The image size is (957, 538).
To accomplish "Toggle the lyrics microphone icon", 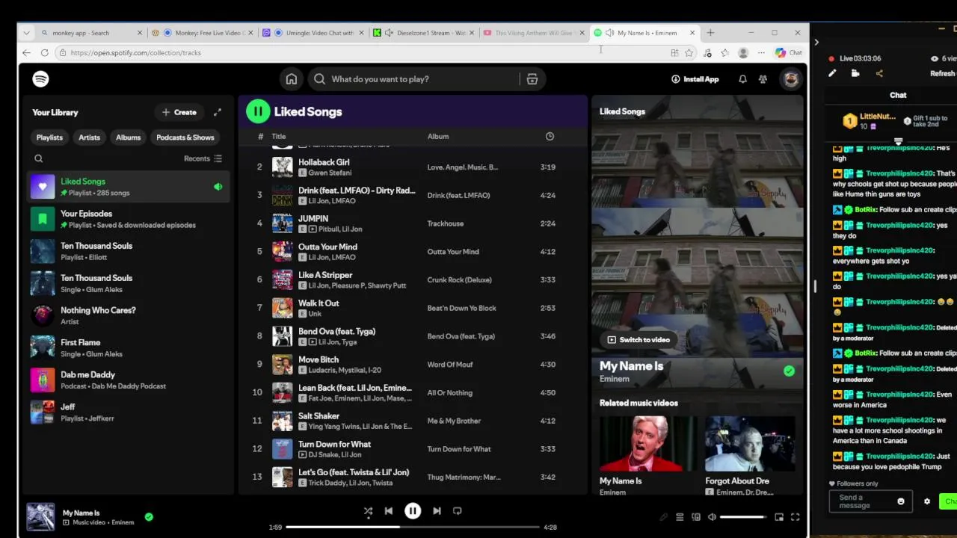I will click(x=663, y=517).
